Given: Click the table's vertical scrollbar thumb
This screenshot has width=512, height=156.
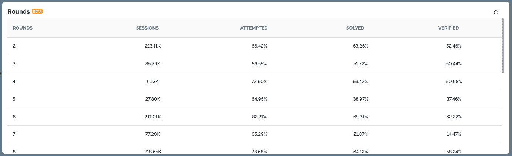Looking at the screenshot, I should tap(503, 46).
